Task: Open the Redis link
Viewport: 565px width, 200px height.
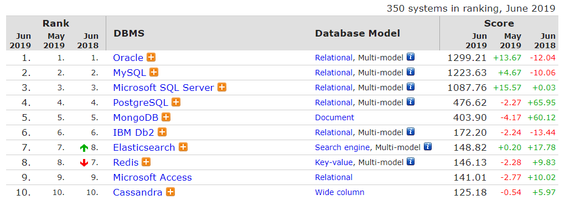Action: [126, 162]
